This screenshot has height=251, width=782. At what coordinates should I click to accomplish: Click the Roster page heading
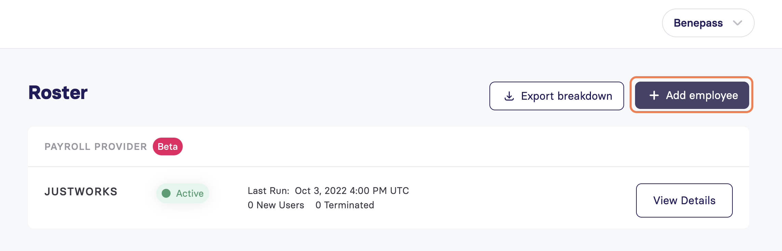[58, 93]
